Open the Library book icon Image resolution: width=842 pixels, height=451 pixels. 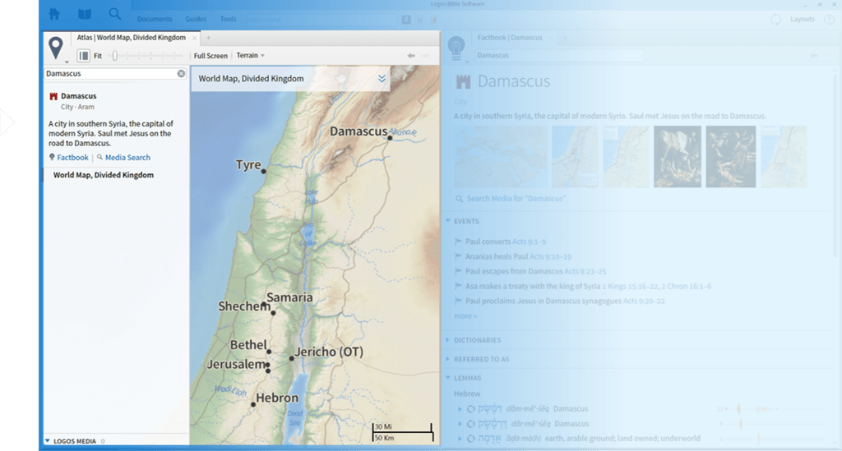coord(85,14)
